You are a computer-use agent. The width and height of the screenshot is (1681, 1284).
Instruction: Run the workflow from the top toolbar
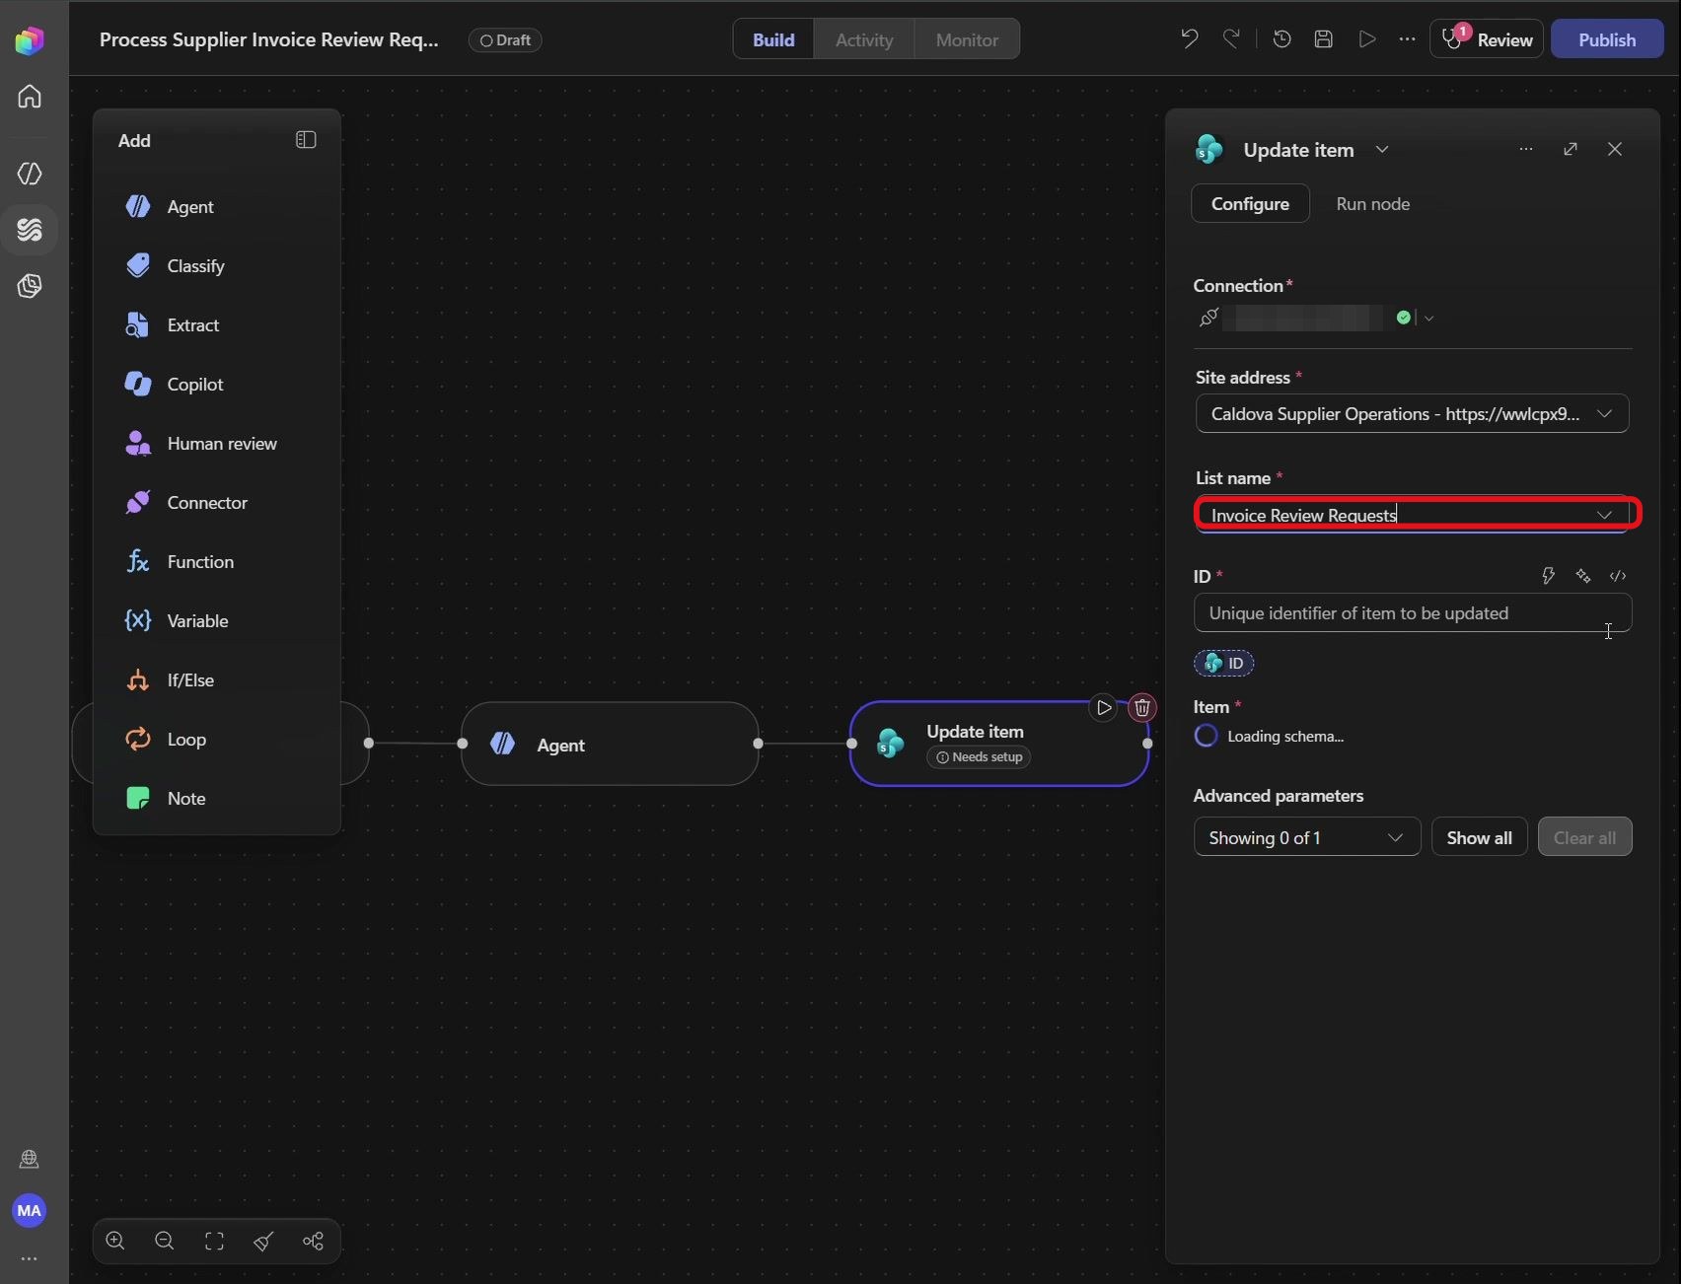[x=1366, y=39]
